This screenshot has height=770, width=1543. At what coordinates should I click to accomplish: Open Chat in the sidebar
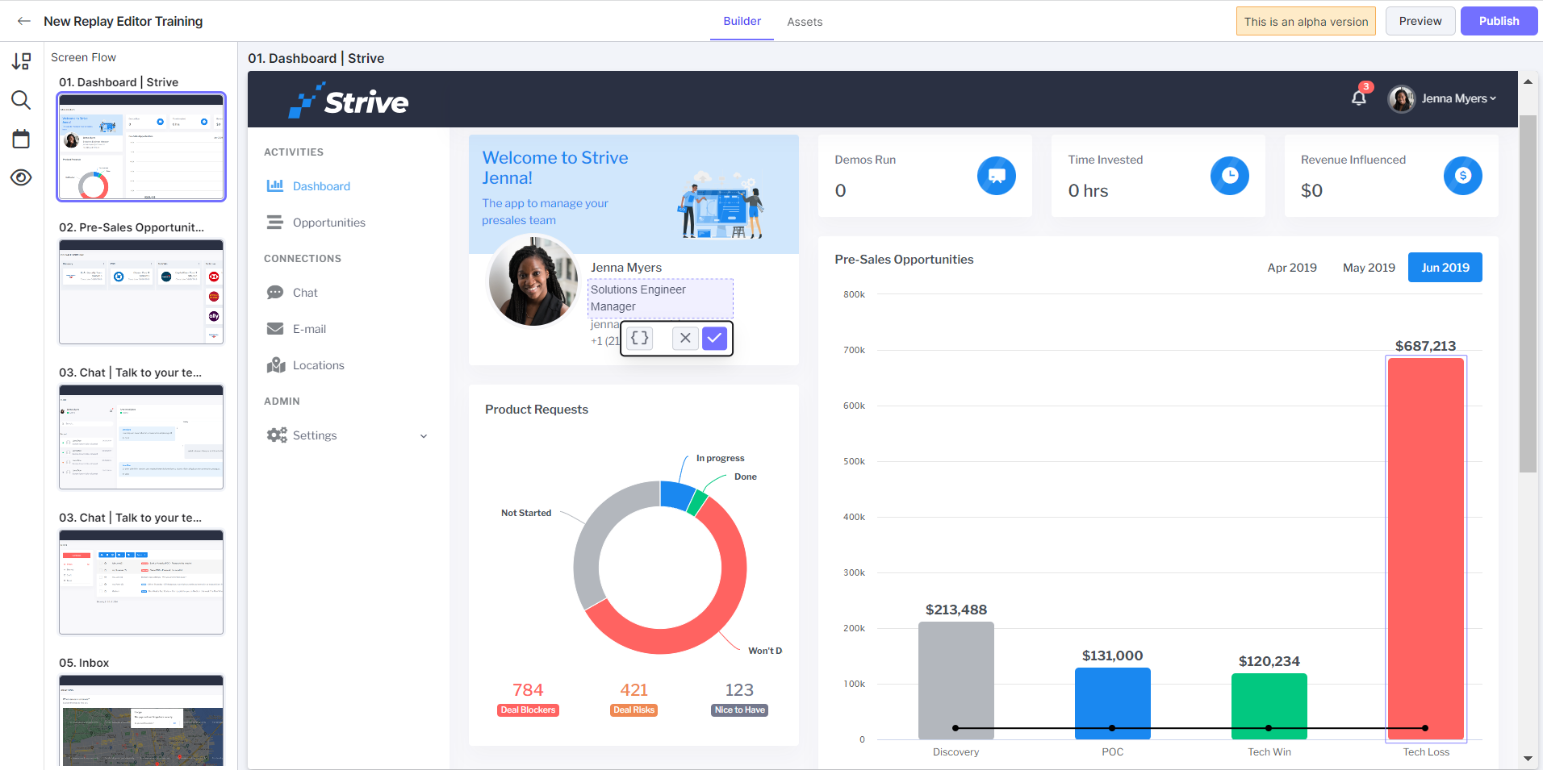coord(305,293)
